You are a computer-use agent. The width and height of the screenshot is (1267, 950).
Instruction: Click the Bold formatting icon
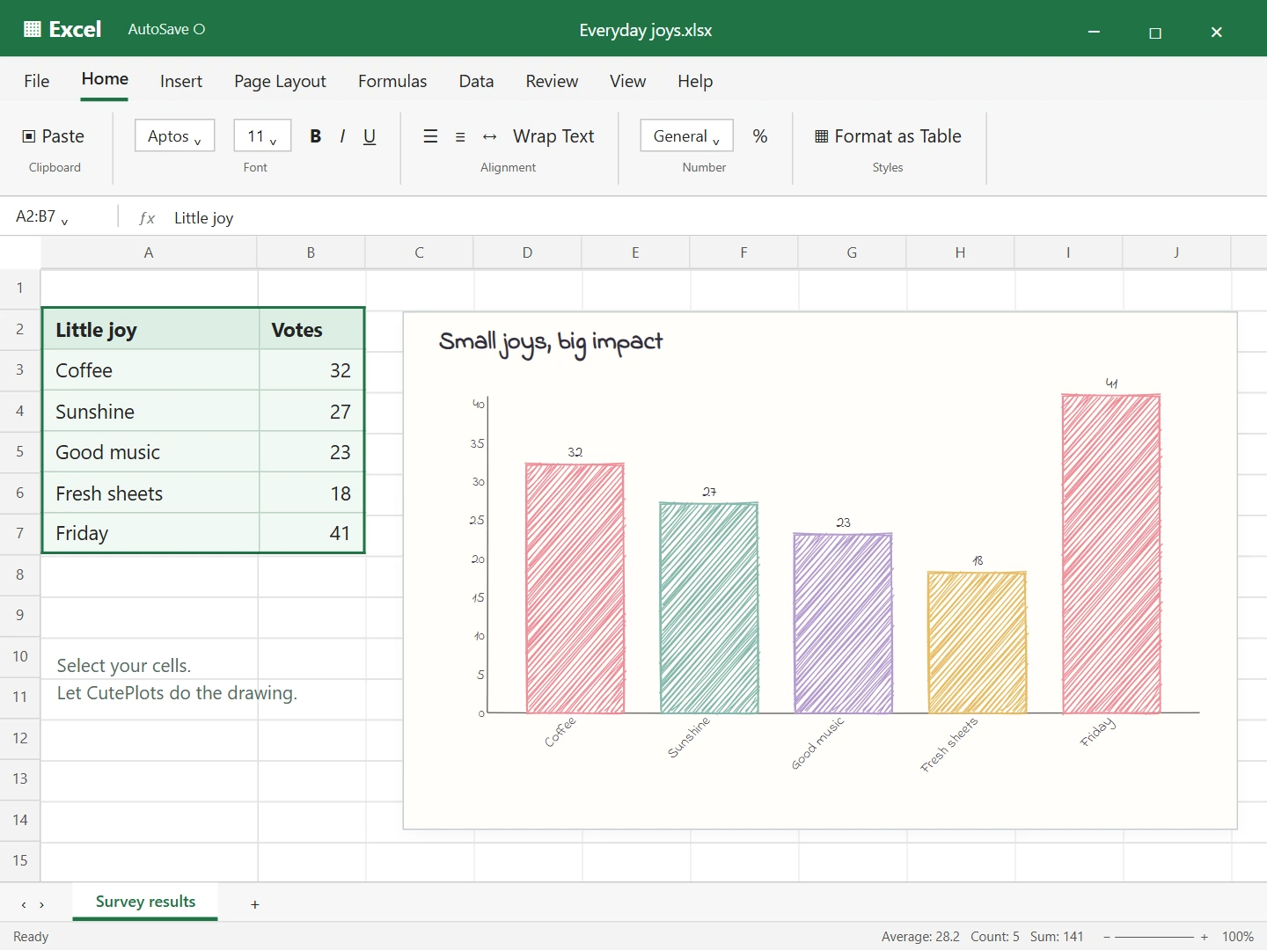(x=315, y=136)
